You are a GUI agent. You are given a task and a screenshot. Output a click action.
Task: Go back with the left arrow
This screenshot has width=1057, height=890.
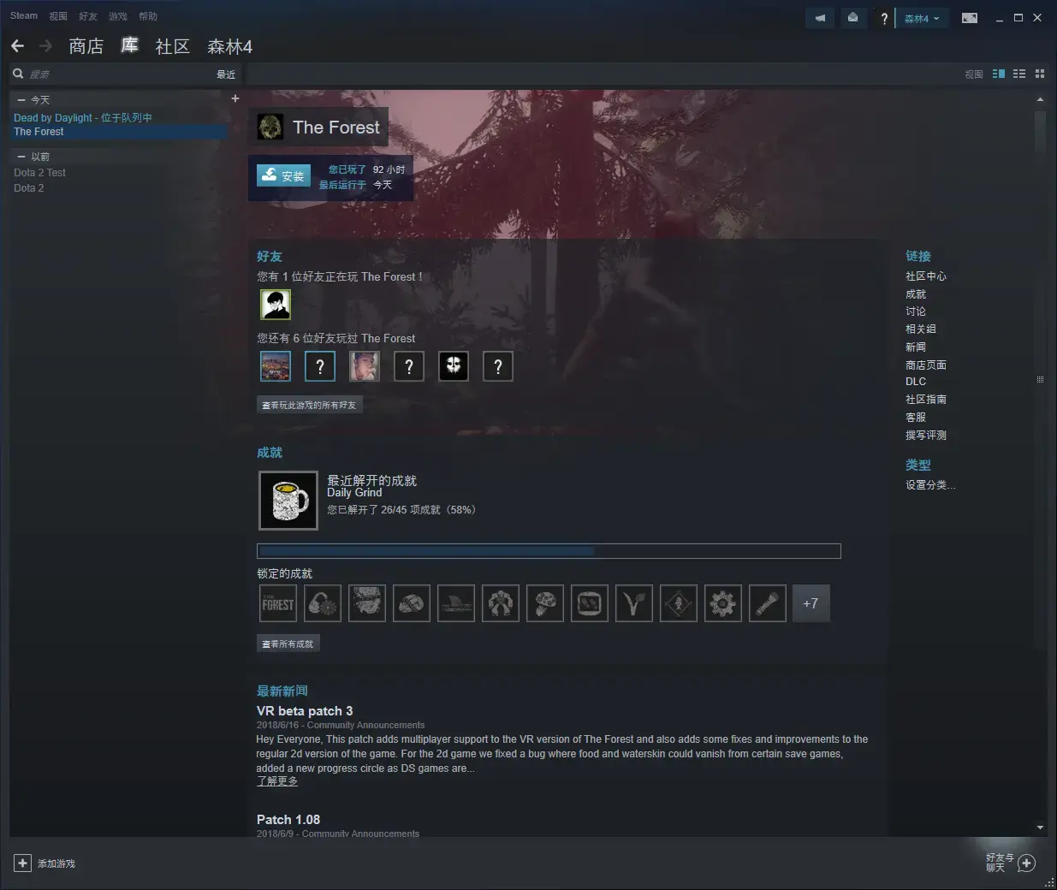point(18,46)
